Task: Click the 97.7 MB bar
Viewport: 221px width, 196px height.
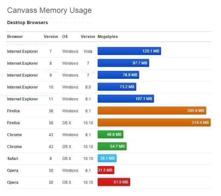Action: pos(123,63)
